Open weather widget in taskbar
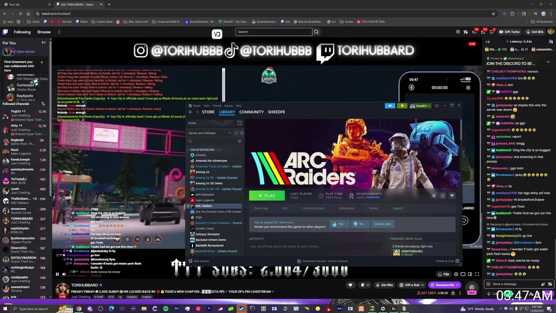This screenshot has width=556, height=313. click(x=476, y=309)
